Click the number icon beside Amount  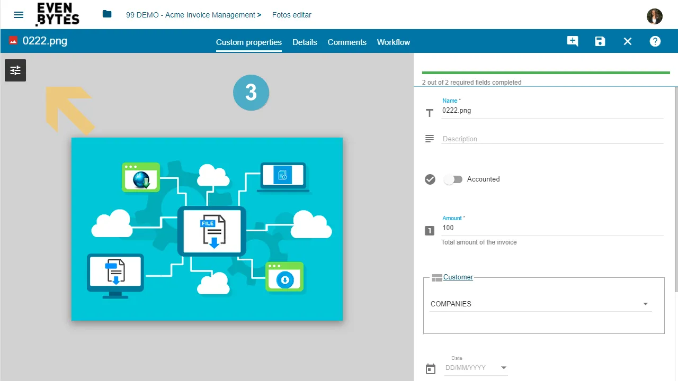coord(430,231)
